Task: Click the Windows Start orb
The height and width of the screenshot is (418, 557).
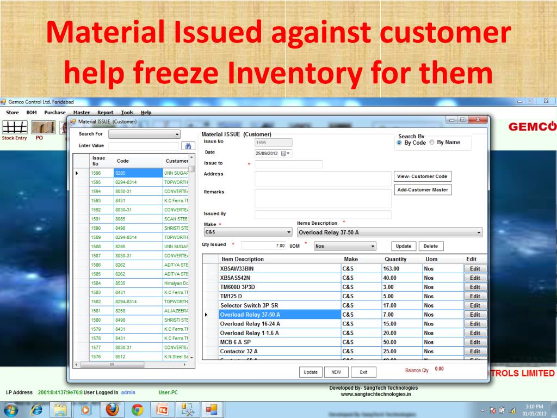Action: (10, 409)
